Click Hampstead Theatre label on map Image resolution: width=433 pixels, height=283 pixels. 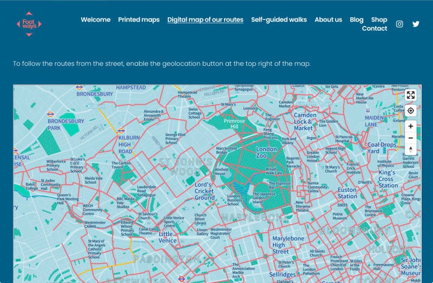187,94
